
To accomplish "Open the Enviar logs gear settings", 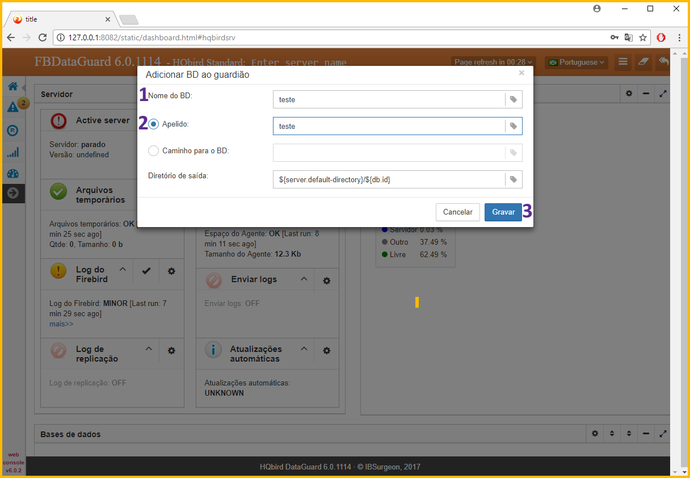I will pos(326,280).
